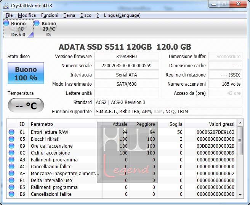The height and width of the screenshot is (205, 250).
Task: Select the Disk 0 drive tab
Action: [x=18, y=28]
